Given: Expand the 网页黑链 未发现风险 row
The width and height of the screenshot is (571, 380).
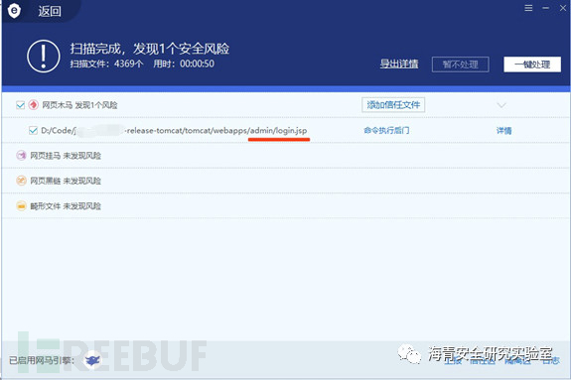Looking at the screenshot, I should coord(286,181).
